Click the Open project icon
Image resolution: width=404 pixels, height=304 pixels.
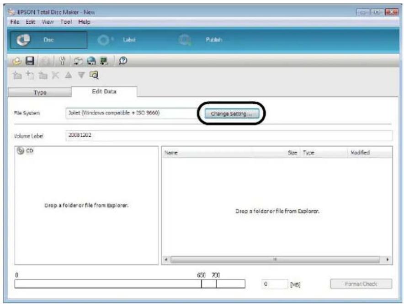(17, 61)
